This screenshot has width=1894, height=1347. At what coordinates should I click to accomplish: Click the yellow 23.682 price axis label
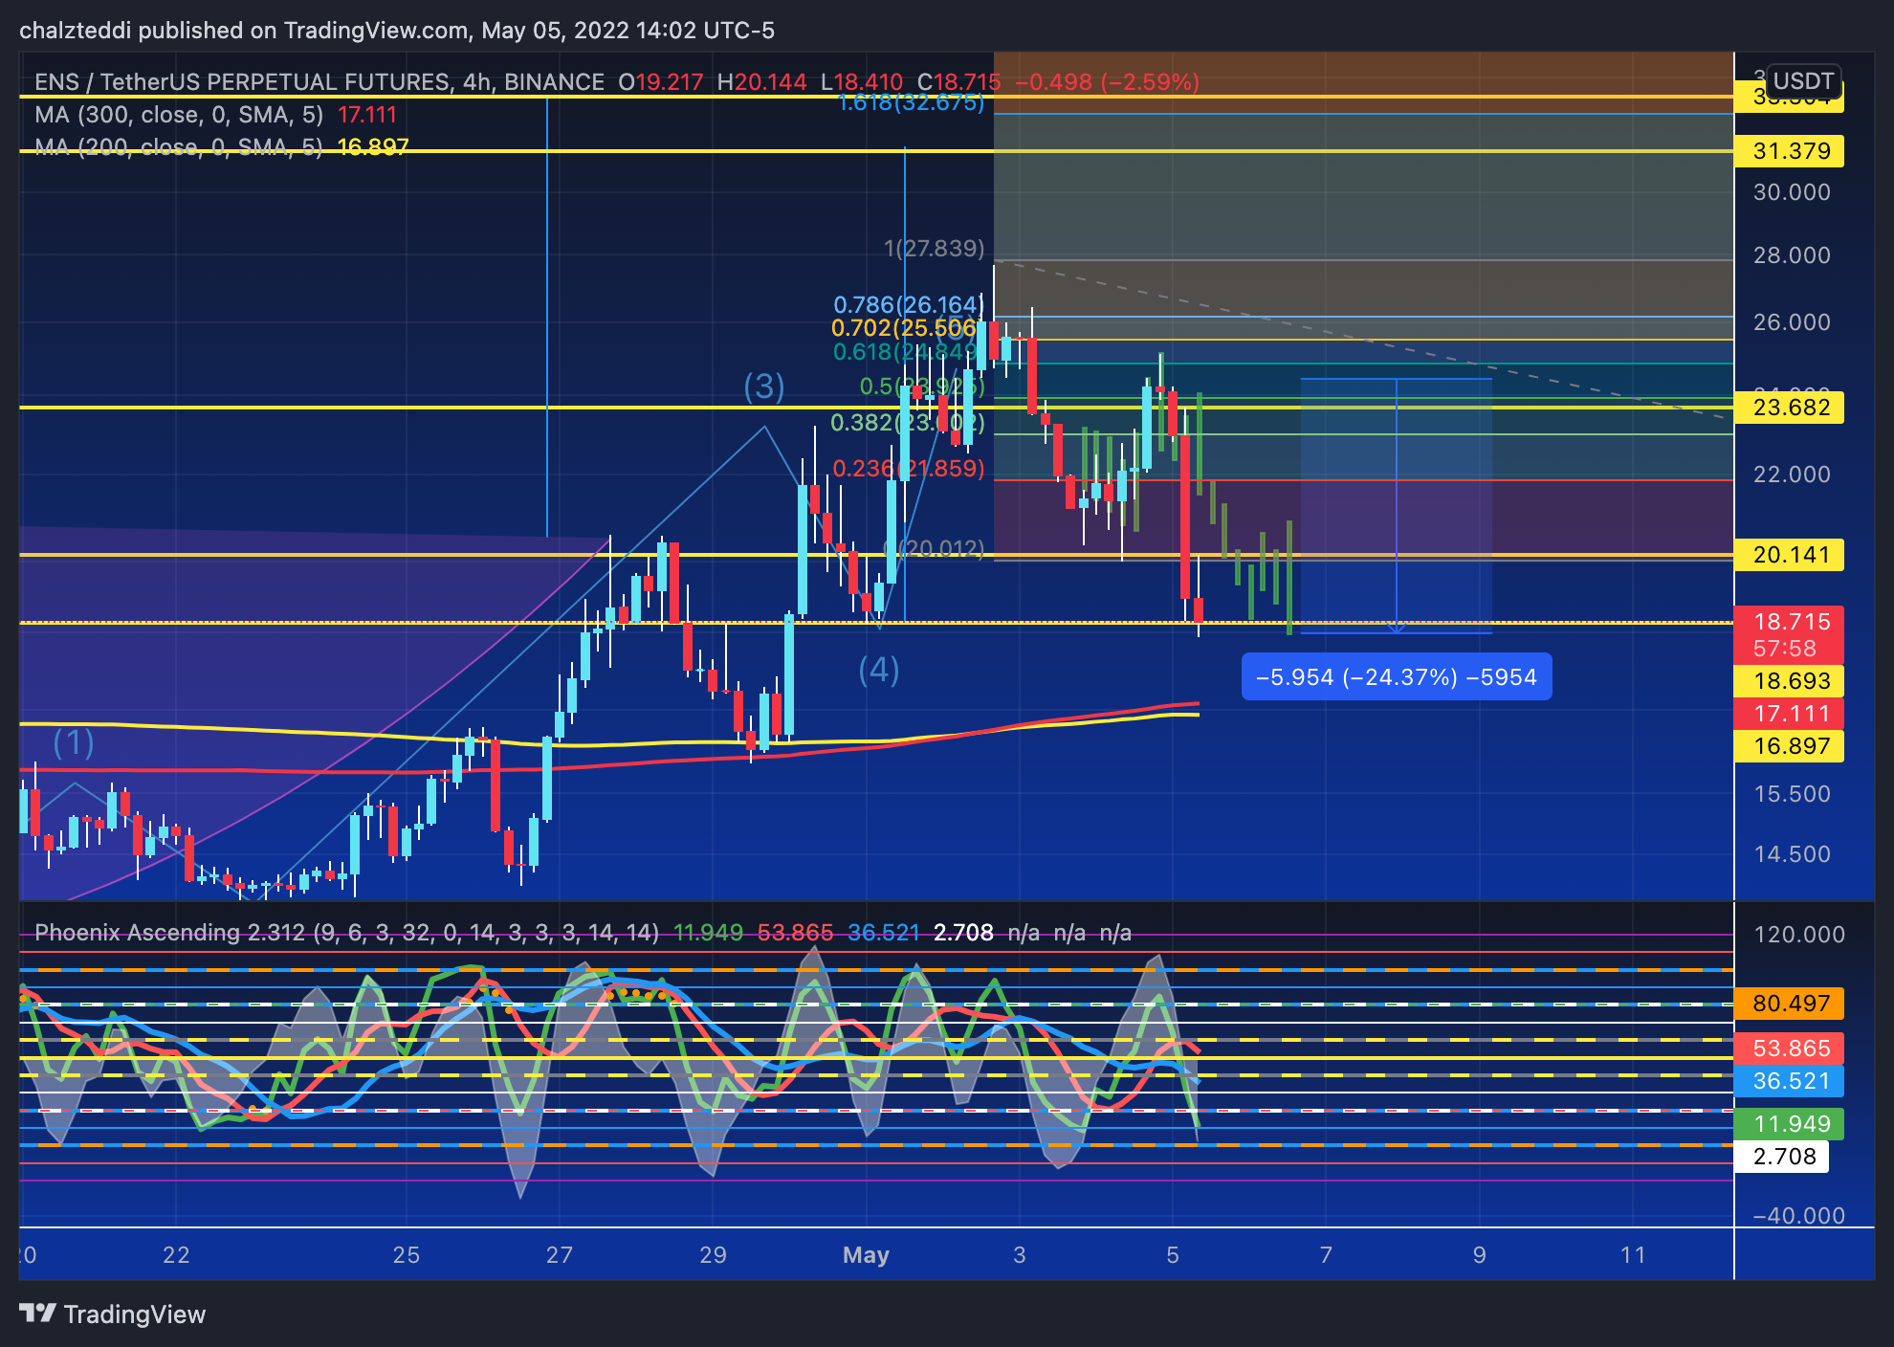click(x=1789, y=408)
